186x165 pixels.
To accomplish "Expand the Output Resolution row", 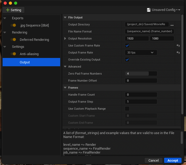I will [x=65, y=38].
